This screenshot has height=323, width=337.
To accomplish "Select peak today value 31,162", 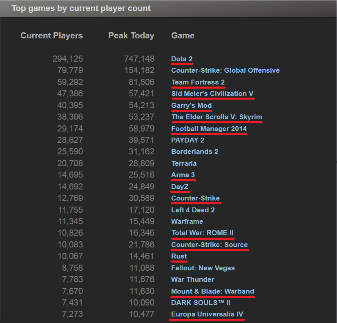I will [141, 151].
